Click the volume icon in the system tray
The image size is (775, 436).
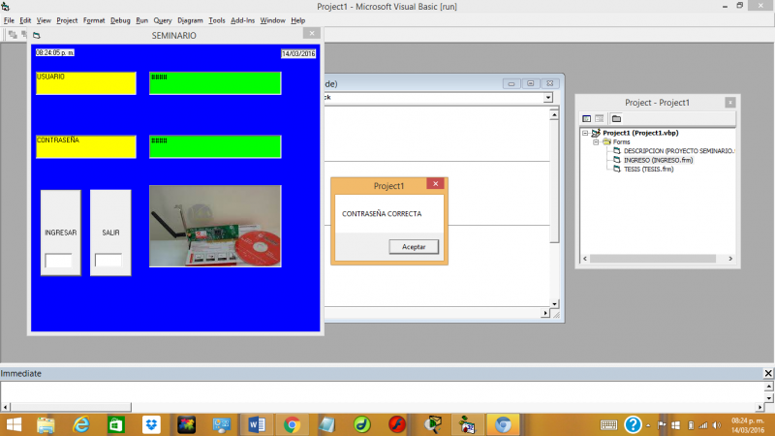(717, 425)
